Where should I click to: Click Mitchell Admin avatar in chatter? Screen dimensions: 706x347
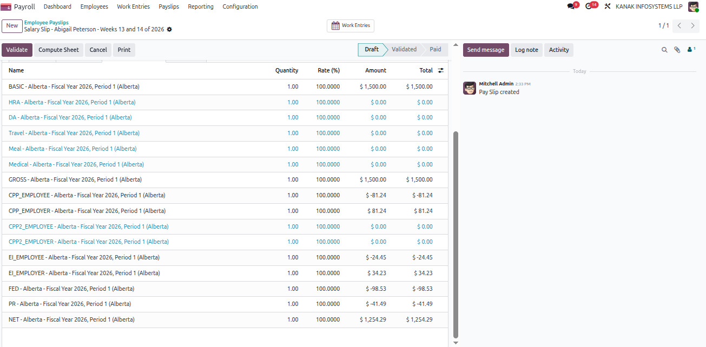click(x=470, y=88)
